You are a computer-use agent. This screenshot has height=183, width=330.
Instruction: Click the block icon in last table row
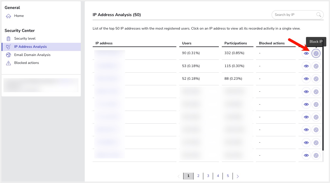pos(316,155)
